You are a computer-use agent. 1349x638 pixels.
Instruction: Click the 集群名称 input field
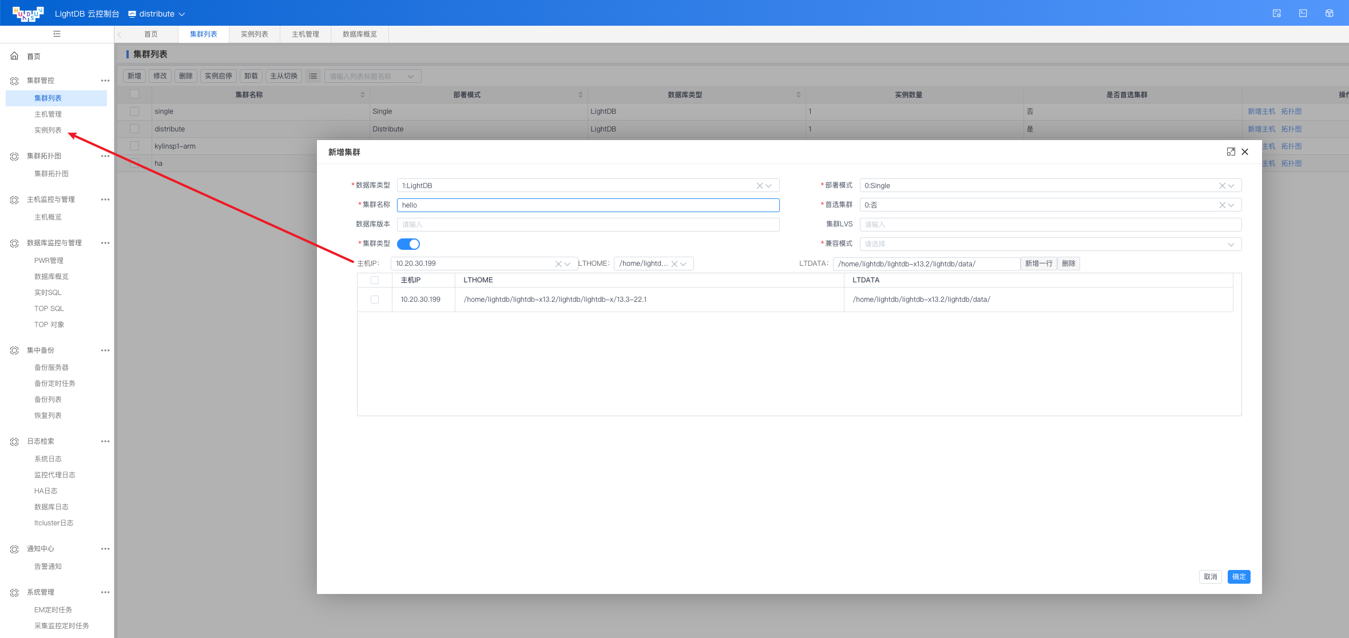588,205
